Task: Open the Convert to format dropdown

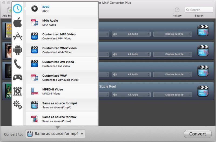Action: click(55, 134)
